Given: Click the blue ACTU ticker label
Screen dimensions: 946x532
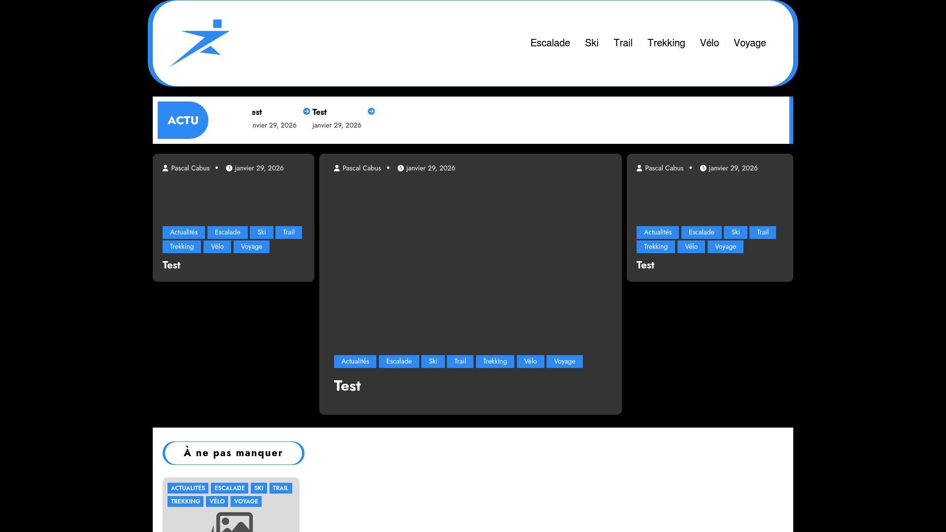Looking at the screenshot, I should click(183, 120).
